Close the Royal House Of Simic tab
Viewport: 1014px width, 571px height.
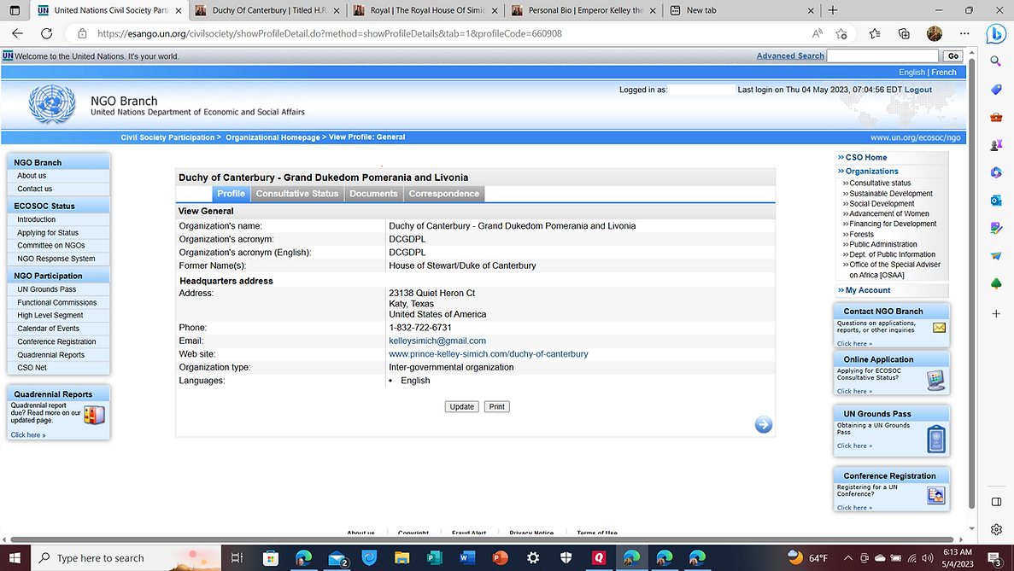(495, 10)
